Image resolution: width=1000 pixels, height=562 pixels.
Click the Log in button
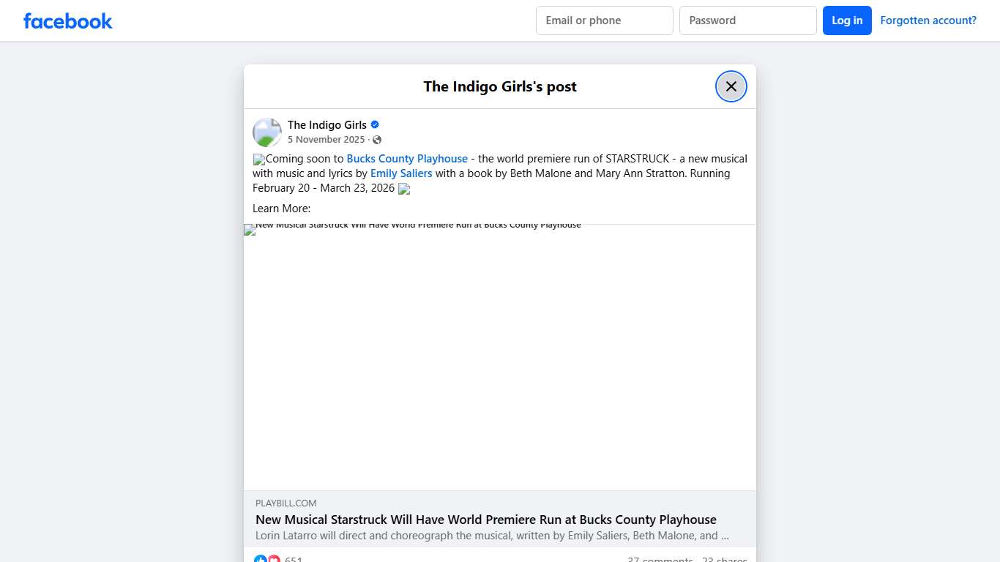pyautogui.click(x=847, y=20)
